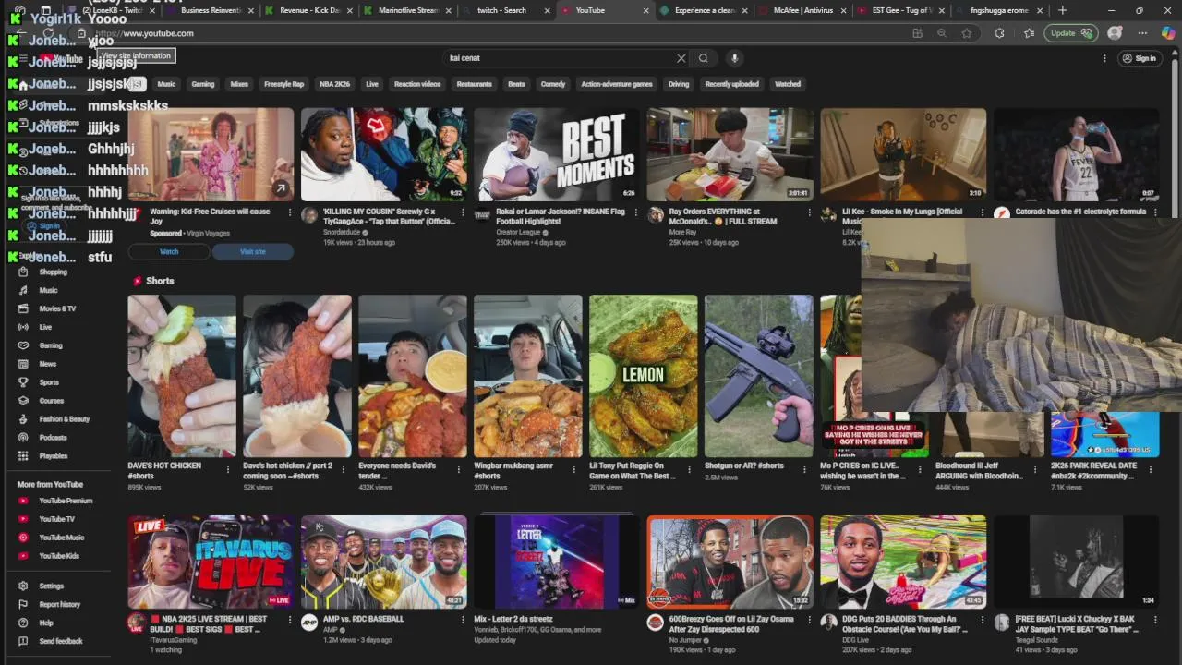The height and width of the screenshot is (665, 1182).
Task: Open Wingbar mukbang asmr short thumbnail
Action: click(x=527, y=376)
